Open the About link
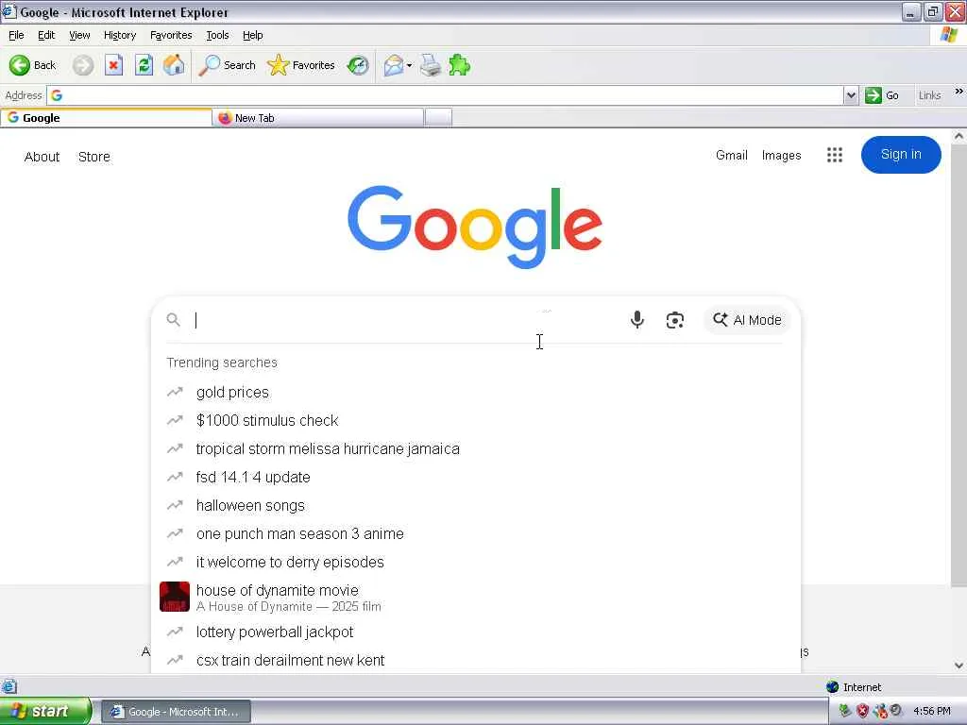 tap(42, 157)
